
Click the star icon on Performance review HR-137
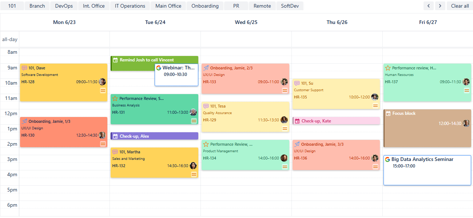point(388,68)
